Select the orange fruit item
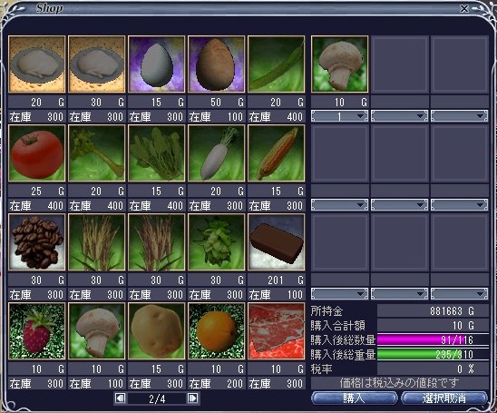 [217, 330]
